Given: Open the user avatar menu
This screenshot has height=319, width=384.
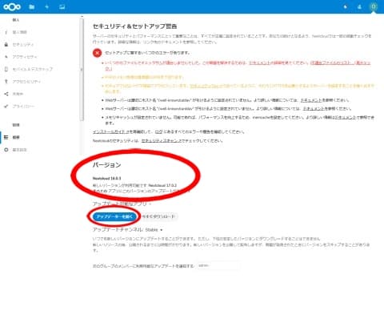Looking at the screenshot, I should click(374, 6).
